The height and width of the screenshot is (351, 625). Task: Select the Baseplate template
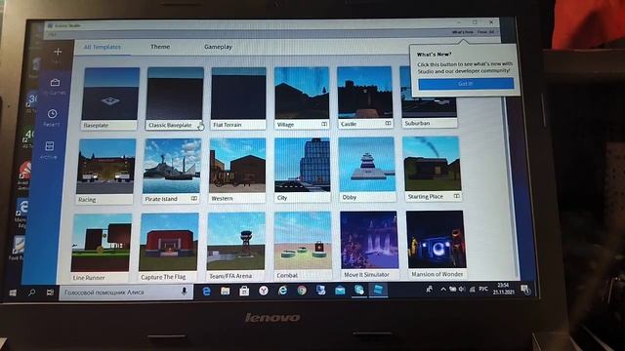click(x=110, y=98)
